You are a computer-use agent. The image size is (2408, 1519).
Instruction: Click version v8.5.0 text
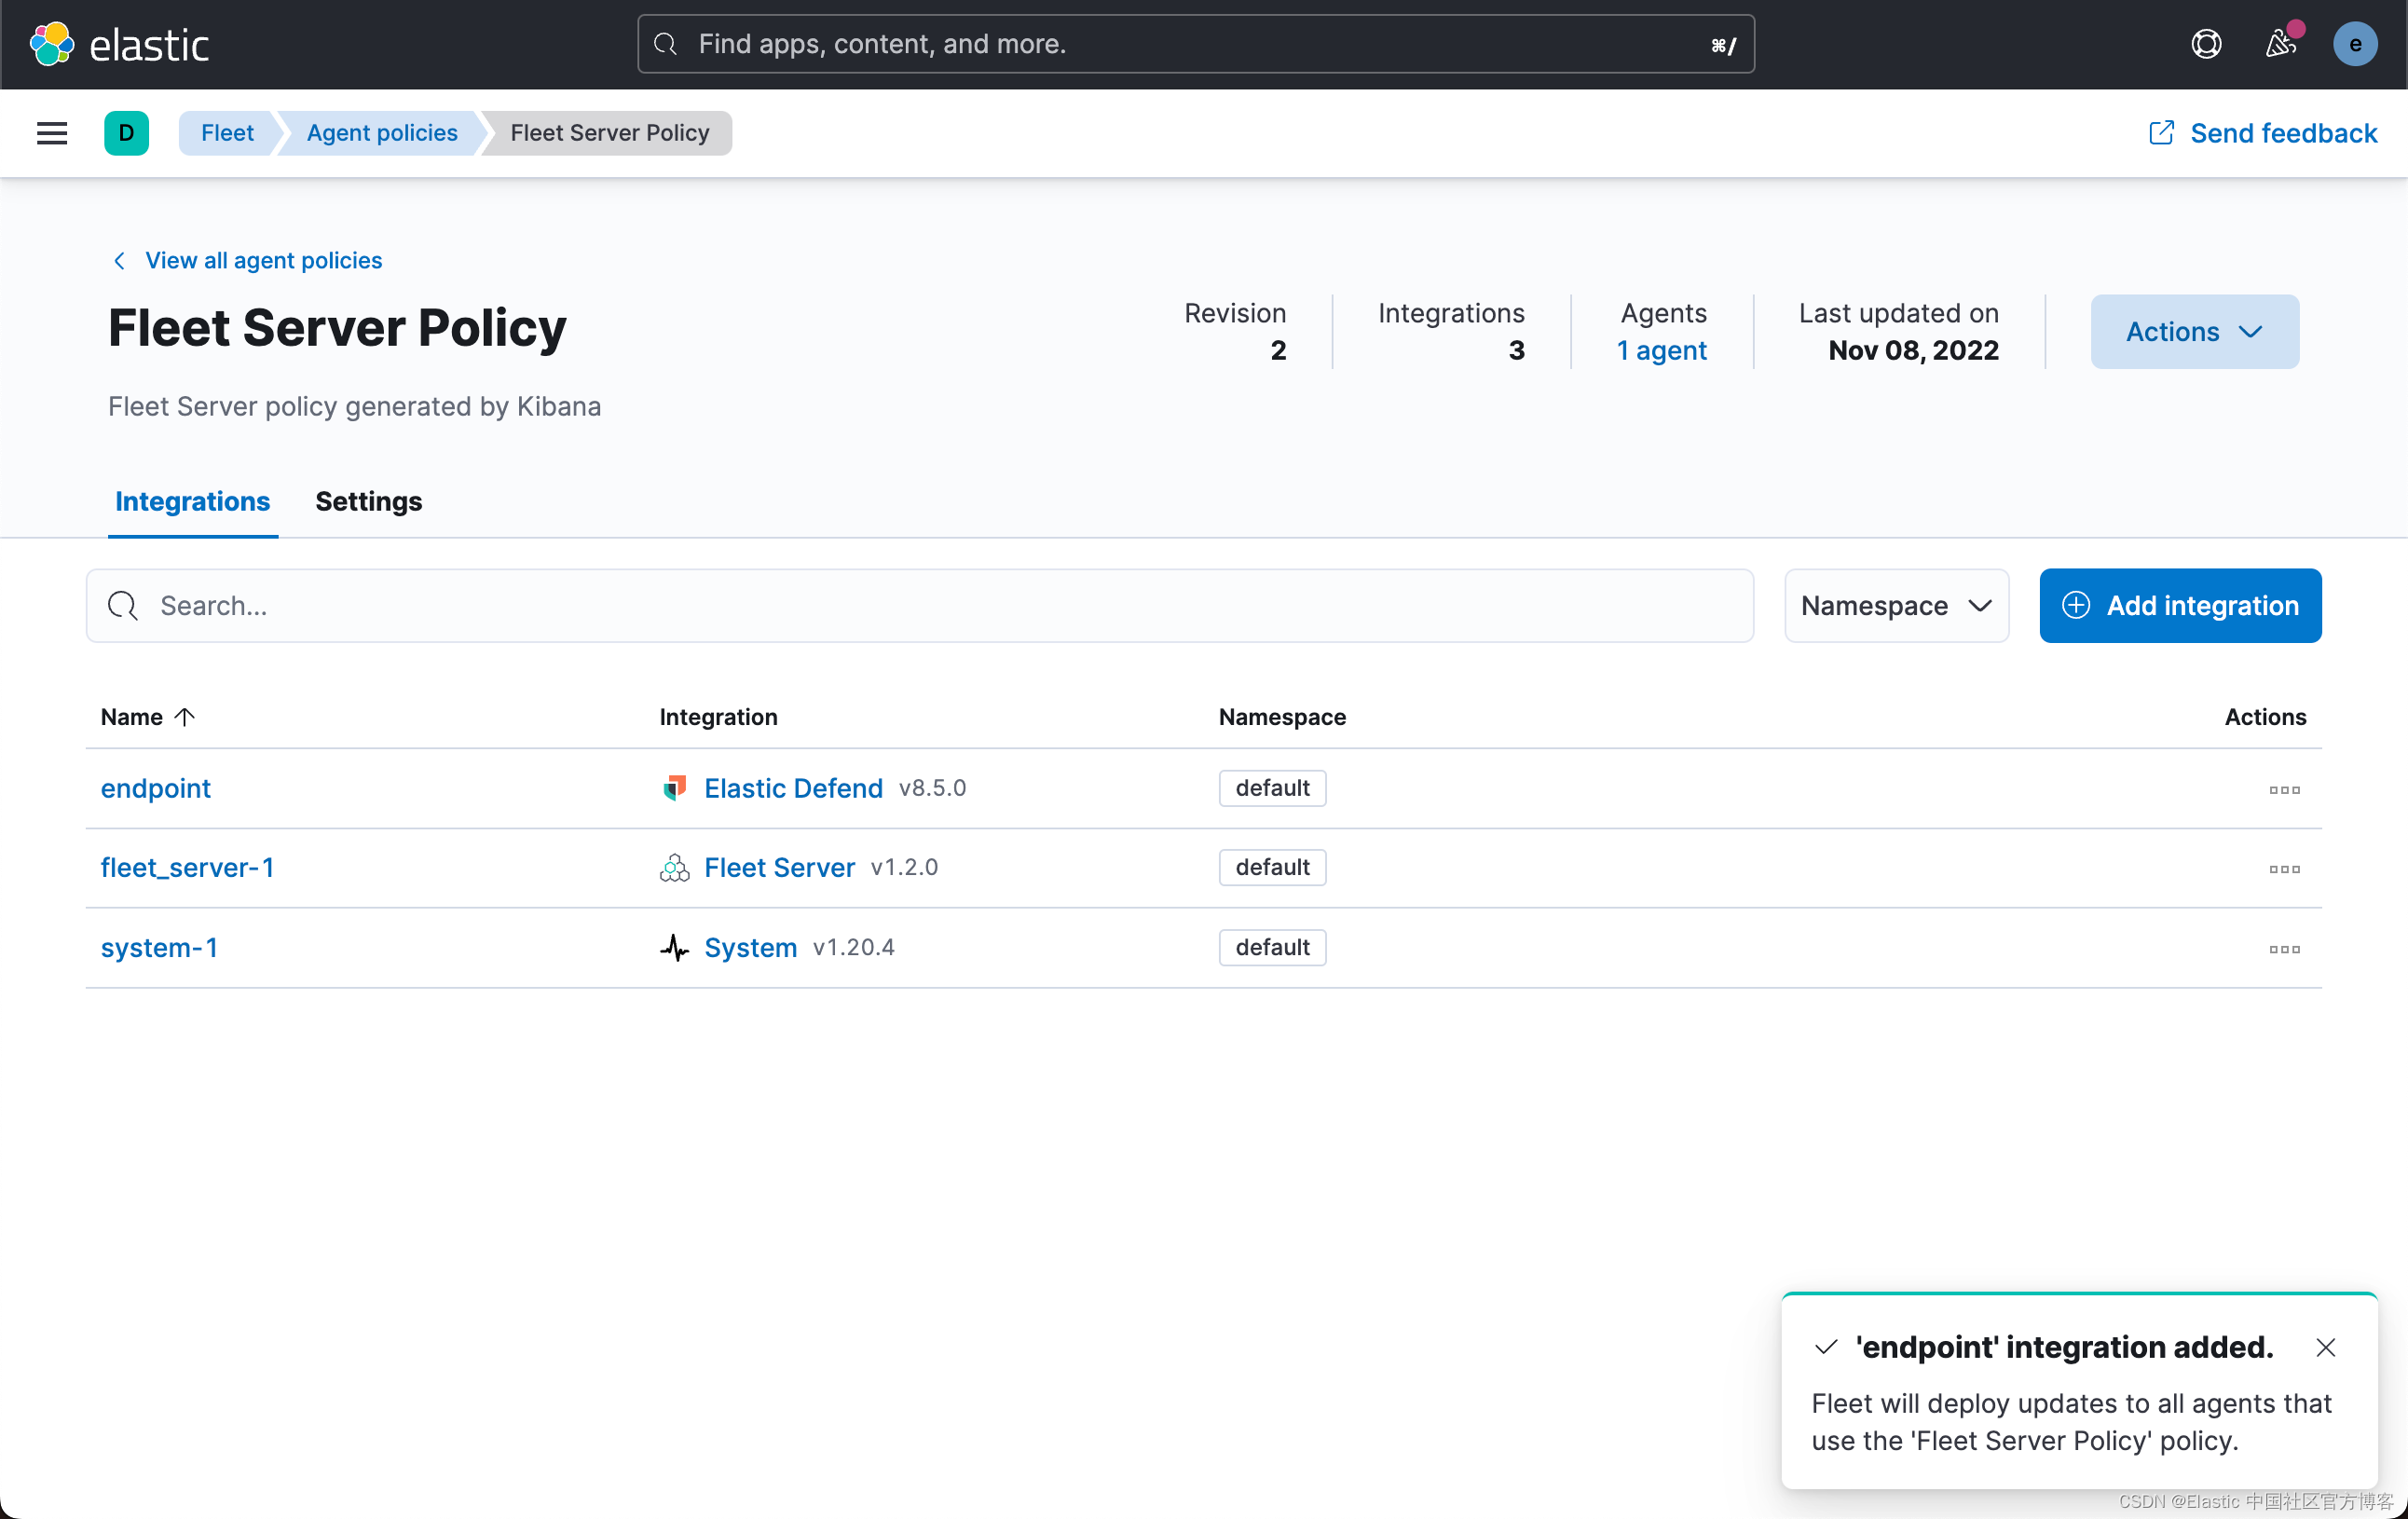point(932,788)
